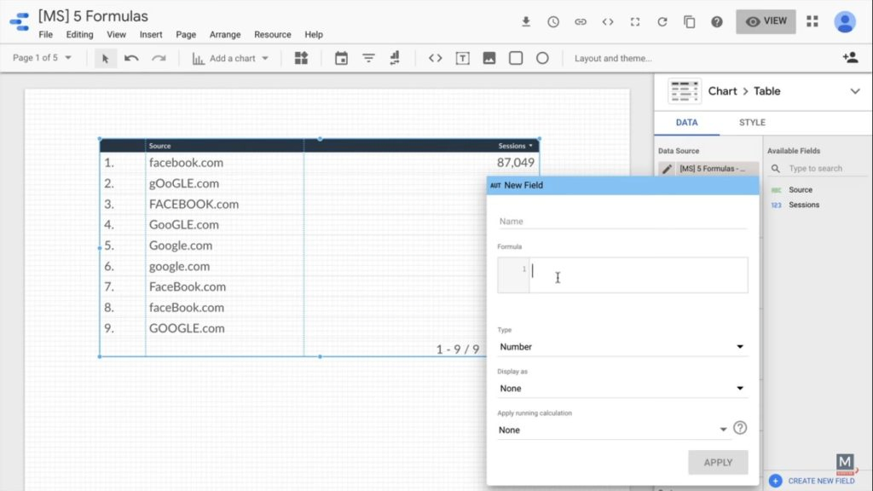Screen dimensions: 873x491
Task: Toggle full screen presentation mode
Action: pyautogui.click(x=635, y=22)
